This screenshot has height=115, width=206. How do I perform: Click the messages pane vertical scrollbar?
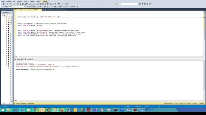tap(204, 80)
